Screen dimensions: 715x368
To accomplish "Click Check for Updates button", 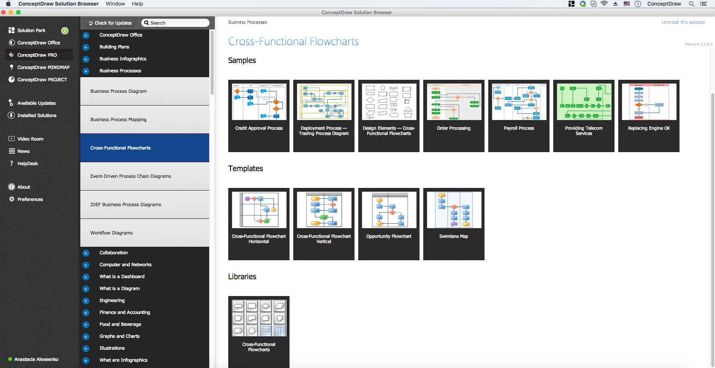I will click(x=110, y=23).
